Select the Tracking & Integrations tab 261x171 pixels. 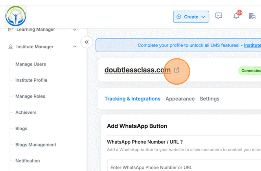132,99
